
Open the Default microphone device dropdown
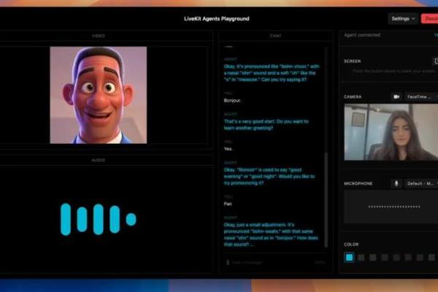coord(421,183)
